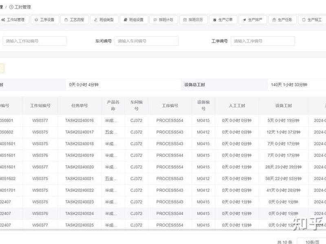The image size is (326, 244).
Task: Select the TASK20240016 cell
Action: [79, 120]
